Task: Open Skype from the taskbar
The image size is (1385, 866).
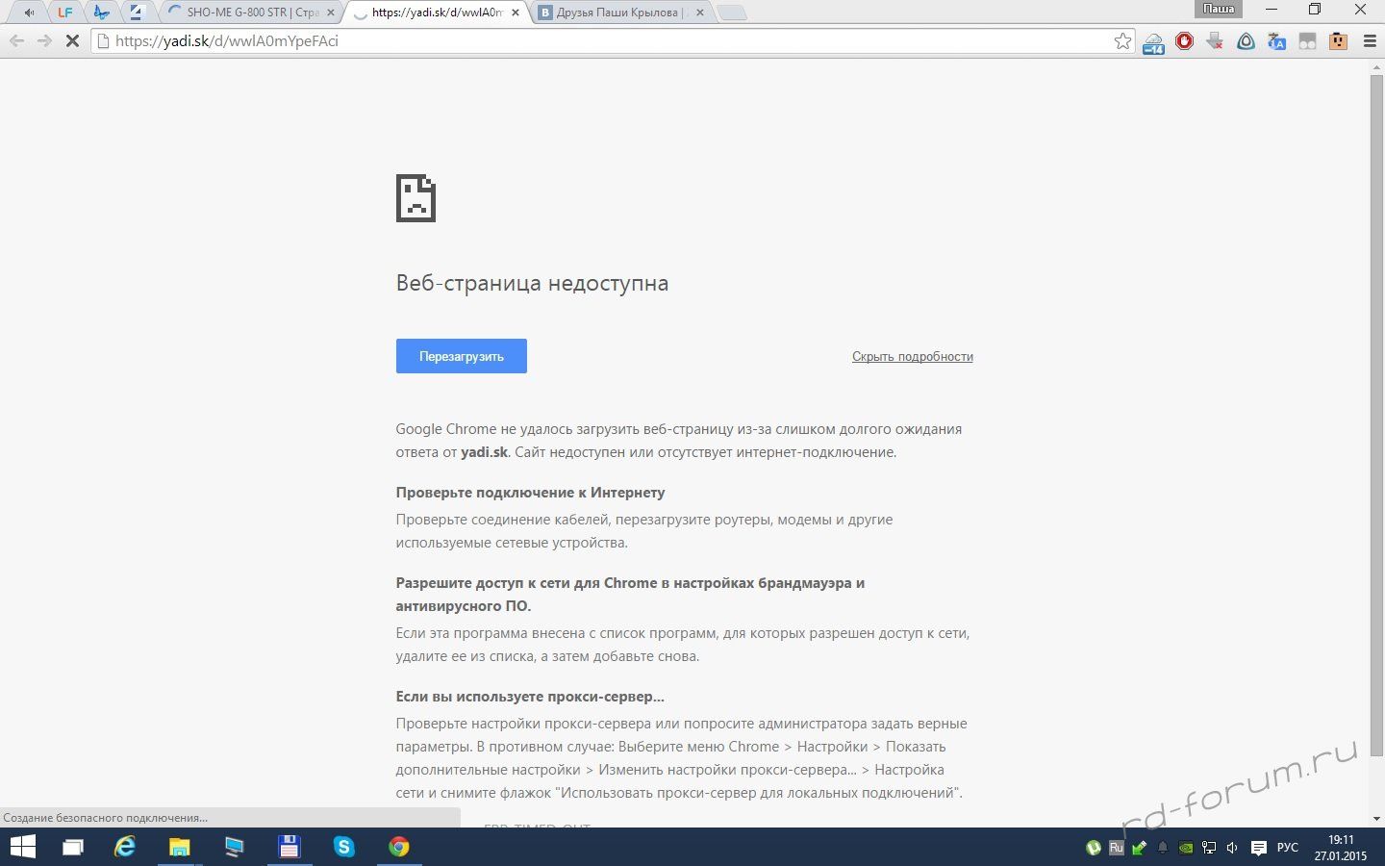Action: (343, 847)
